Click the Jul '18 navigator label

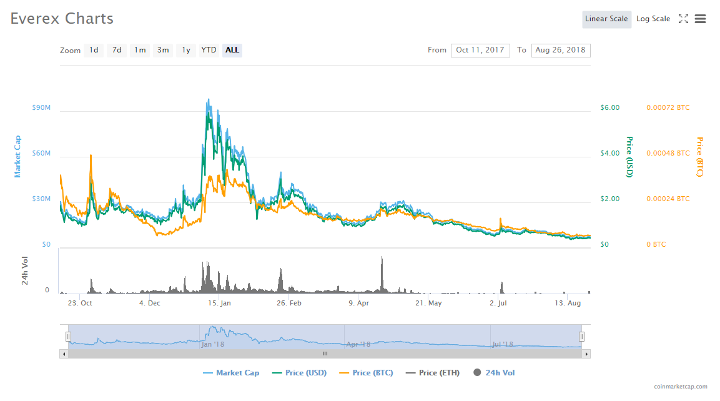tap(503, 344)
